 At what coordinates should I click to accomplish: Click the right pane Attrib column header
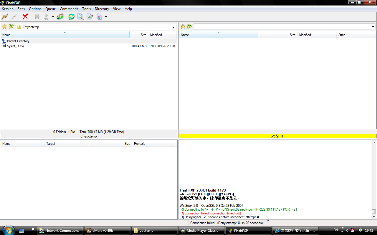point(356,35)
